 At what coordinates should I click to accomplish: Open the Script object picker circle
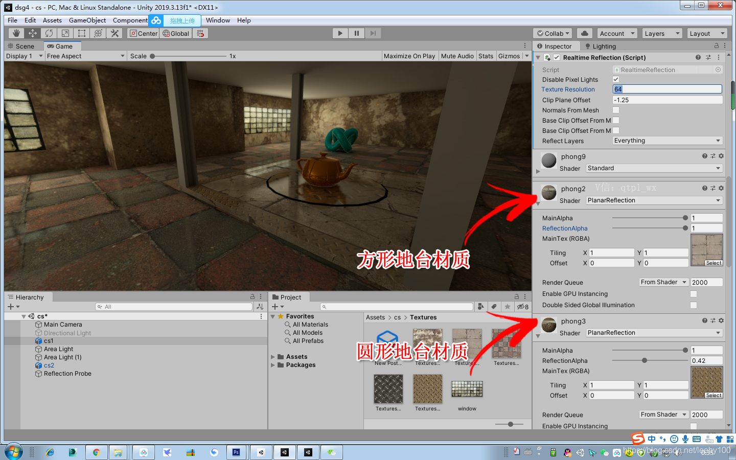point(718,70)
